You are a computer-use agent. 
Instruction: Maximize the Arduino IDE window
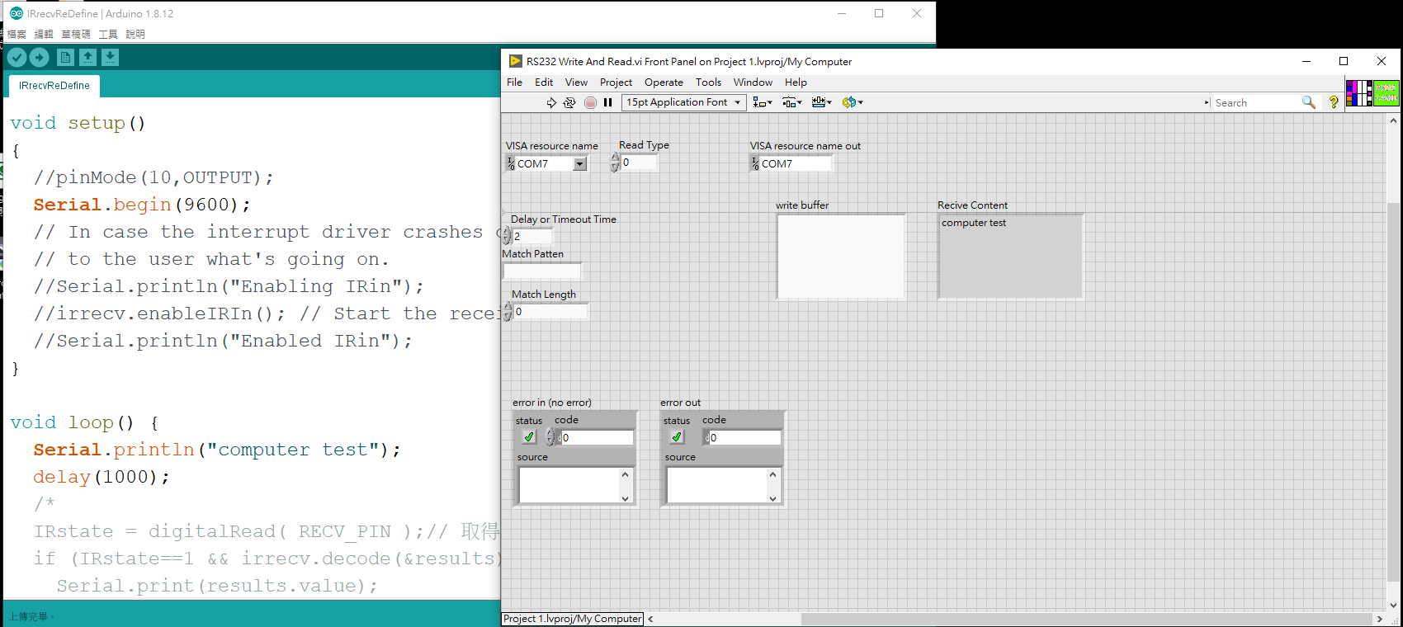coord(879,13)
